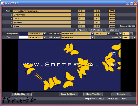Viewport: 138px width, 106px height.
Task: Close the Anim-FX window
Action: pos(135,3)
